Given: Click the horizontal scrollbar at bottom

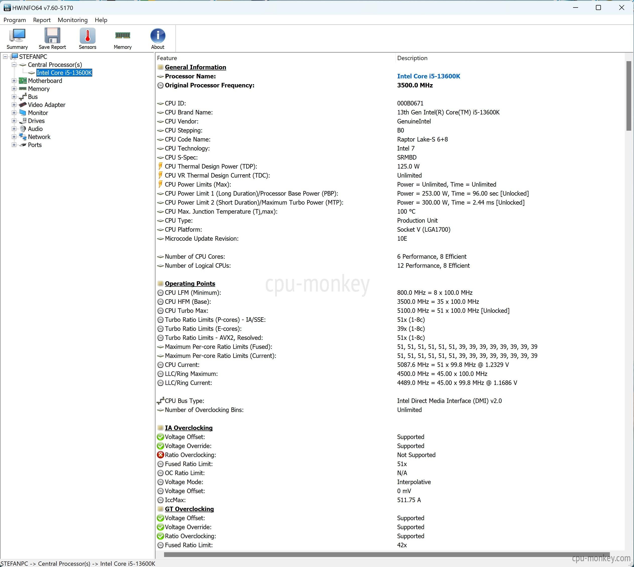Looking at the screenshot, I should pyautogui.click(x=386, y=554).
